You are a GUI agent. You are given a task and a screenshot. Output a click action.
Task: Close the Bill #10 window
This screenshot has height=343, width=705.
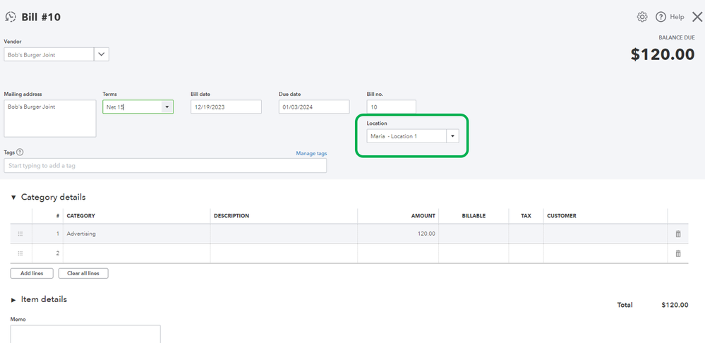[697, 17]
